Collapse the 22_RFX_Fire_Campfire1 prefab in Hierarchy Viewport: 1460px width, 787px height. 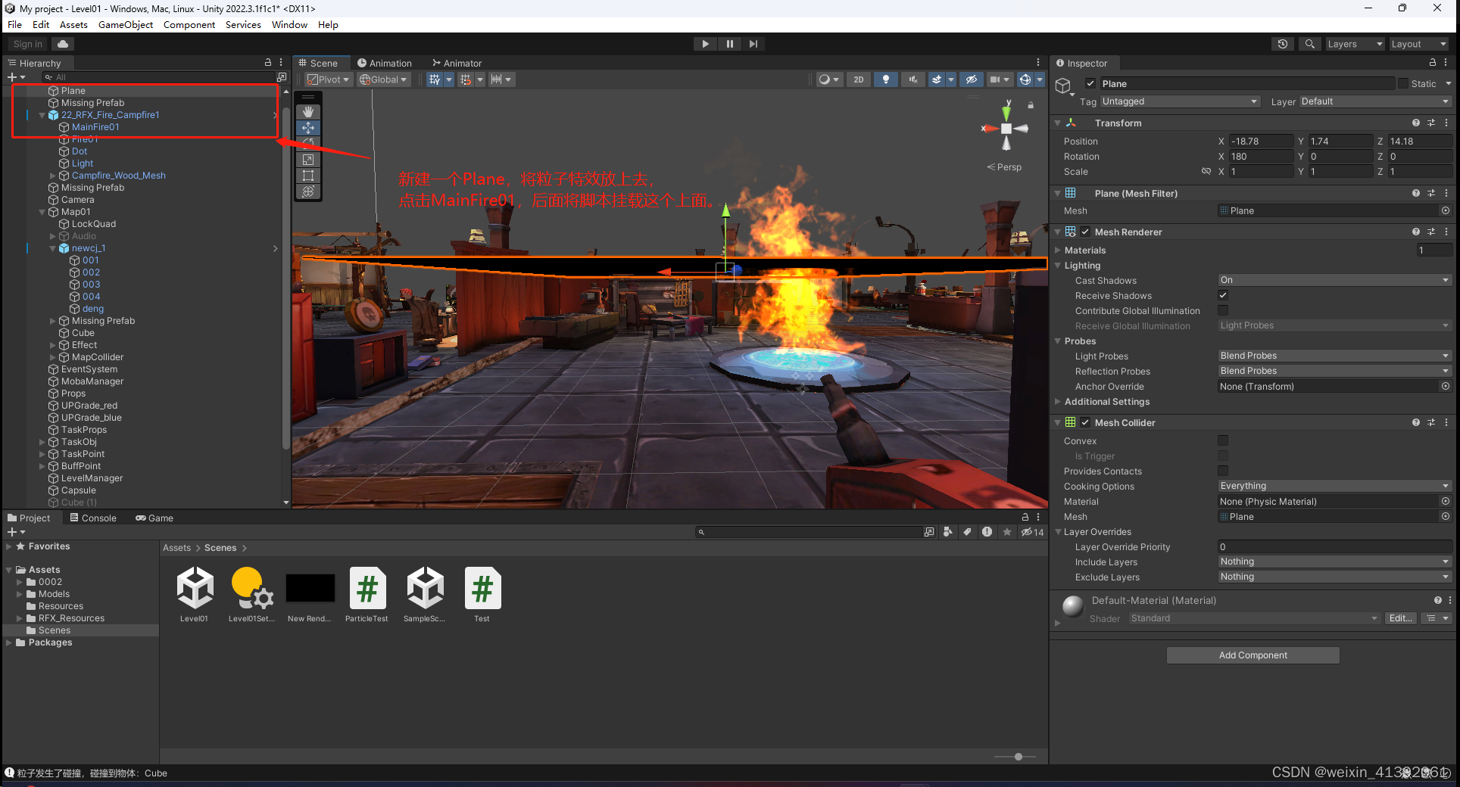pyautogui.click(x=42, y=114)
